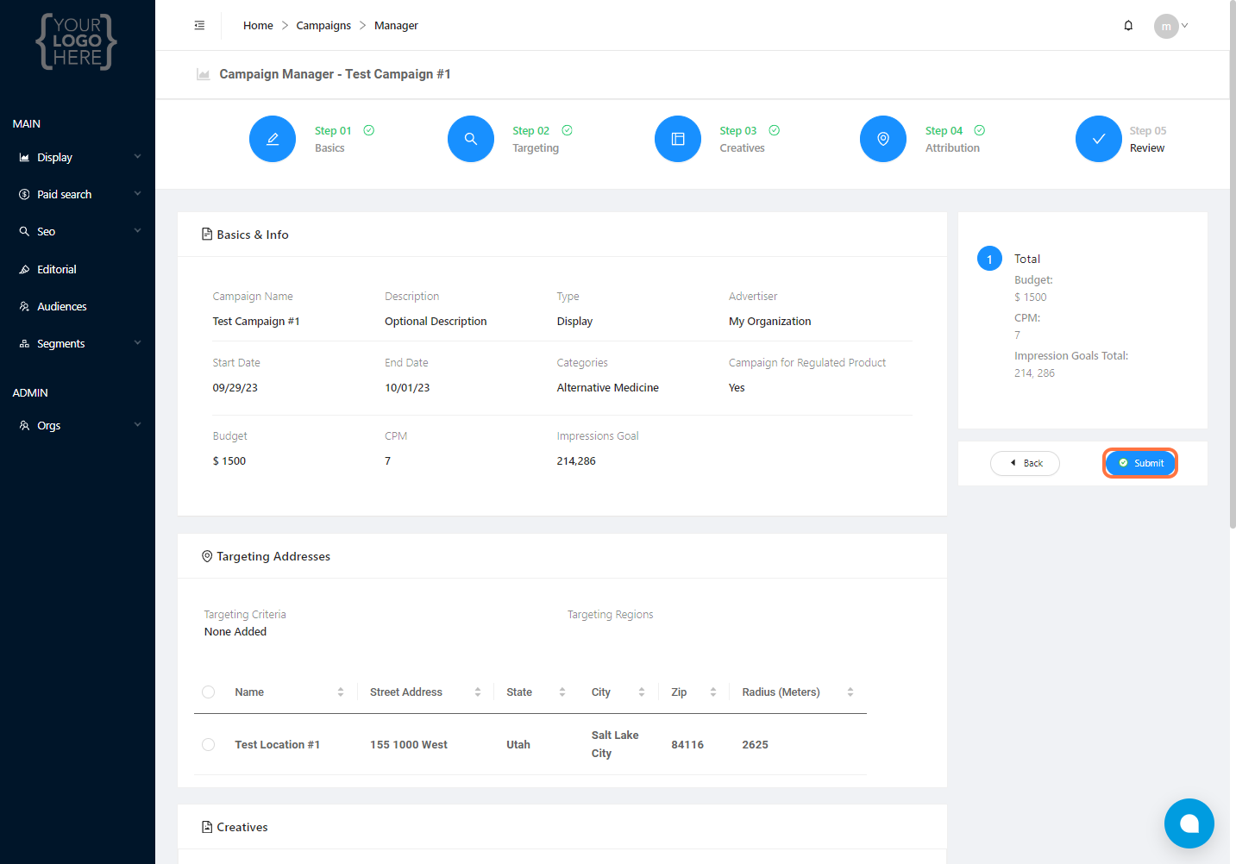This screenshot has height=864, width=1236.
Task: Expand the Paid search sidebar menu
Action: 78,195
